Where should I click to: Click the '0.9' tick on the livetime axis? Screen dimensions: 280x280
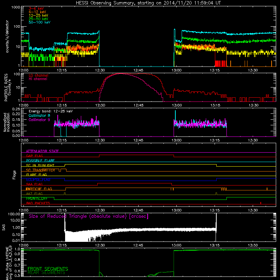coord(17,254)
